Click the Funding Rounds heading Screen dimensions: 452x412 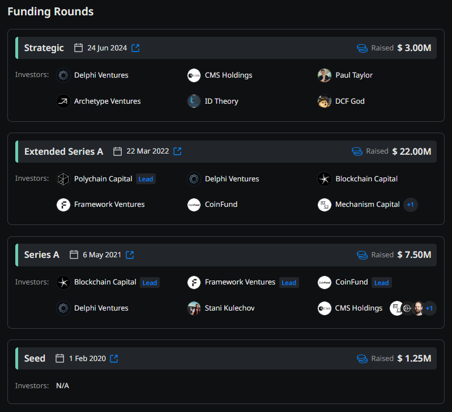pyautogui.click(x=50, y=11)
